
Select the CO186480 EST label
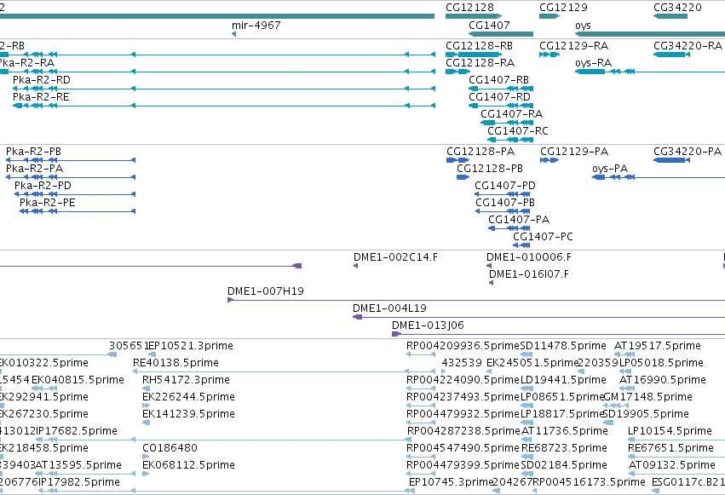point(170,448)
